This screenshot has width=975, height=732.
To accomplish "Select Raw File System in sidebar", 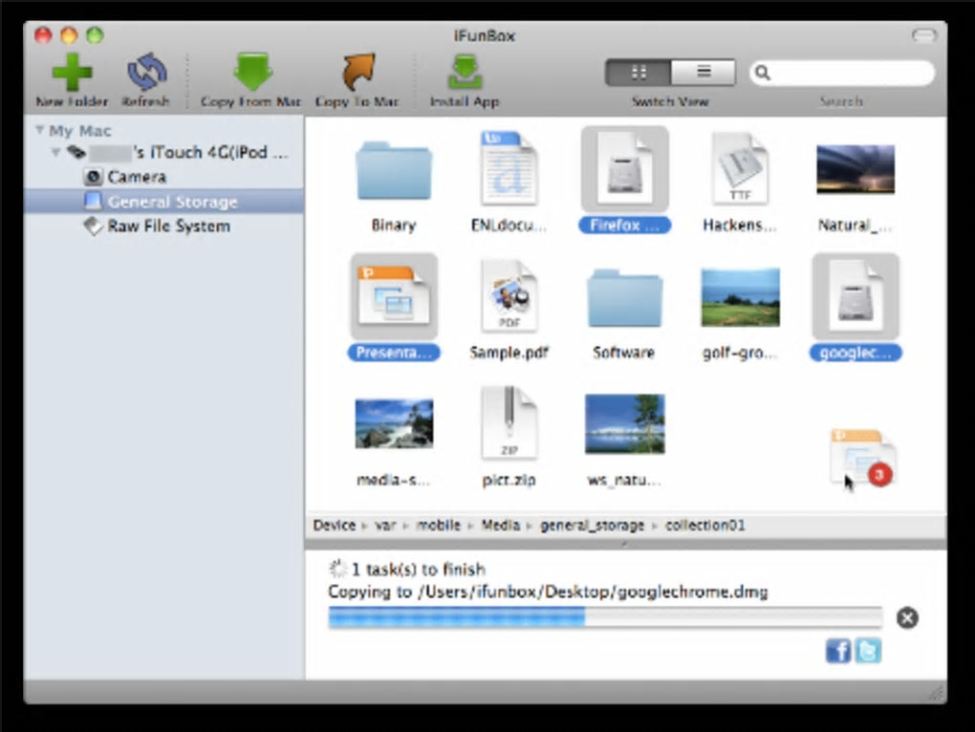I will tap(158, 226).
